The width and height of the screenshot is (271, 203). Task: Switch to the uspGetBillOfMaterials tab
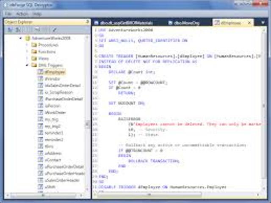(124, 23)
